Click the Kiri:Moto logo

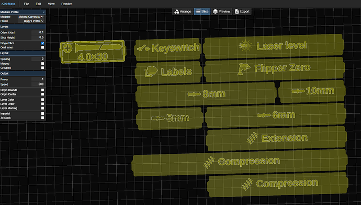point(8,4)
